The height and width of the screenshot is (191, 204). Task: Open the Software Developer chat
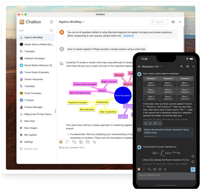pyautogui.click(x=36, y=59)
